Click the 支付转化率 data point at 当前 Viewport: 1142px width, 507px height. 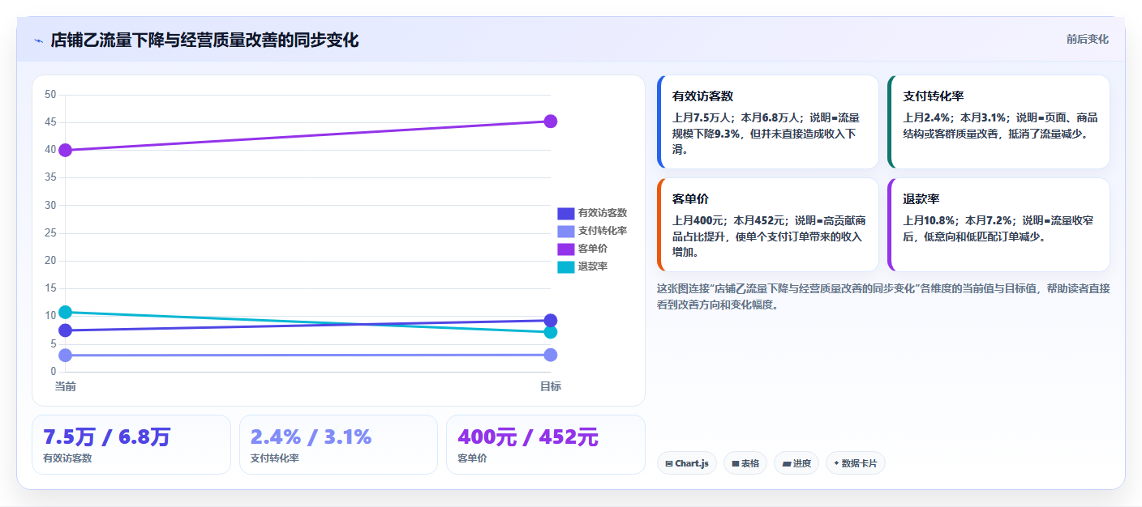pyautogui.click(x=66, y=356)
